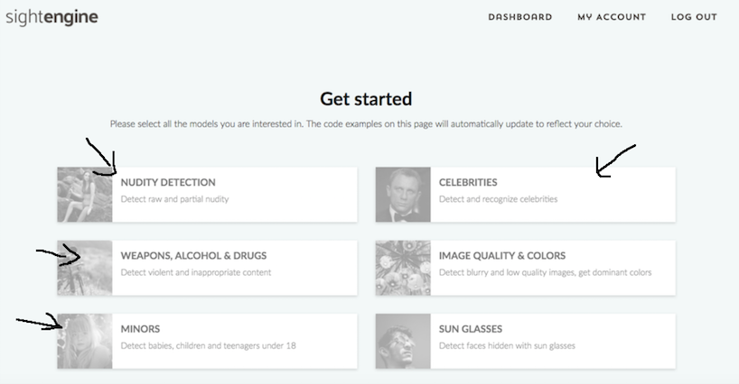Choose the Celebrities model title

point(468,182)
